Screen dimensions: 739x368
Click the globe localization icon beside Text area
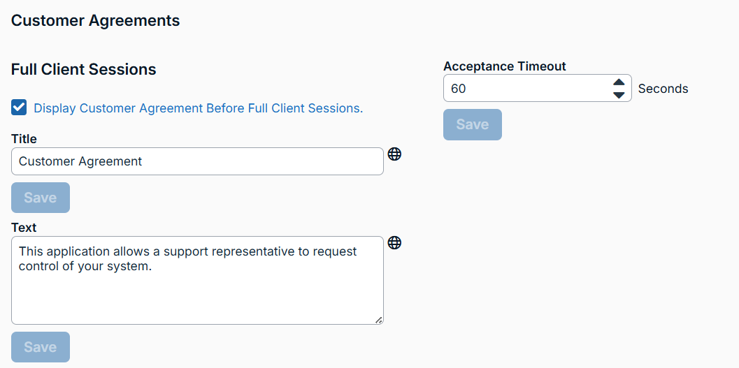tap(394, 242)
